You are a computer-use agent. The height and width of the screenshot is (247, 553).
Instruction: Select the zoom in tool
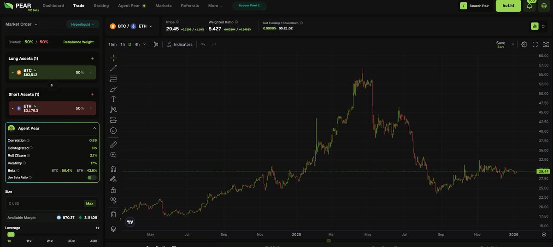pos(113,155)
